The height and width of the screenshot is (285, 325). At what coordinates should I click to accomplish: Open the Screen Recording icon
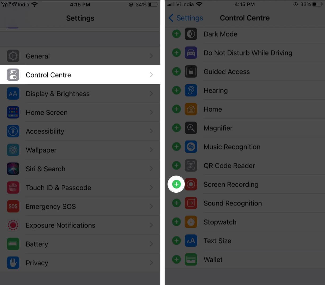191,184
